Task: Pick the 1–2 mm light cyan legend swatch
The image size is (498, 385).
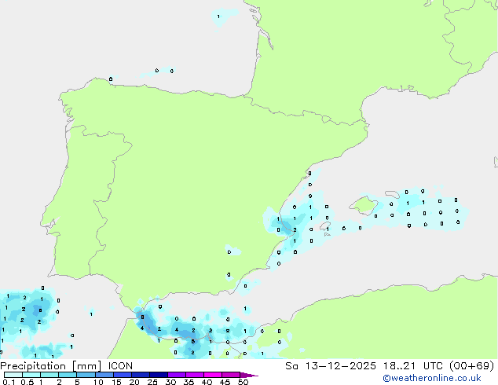Action: tap(49, 375)
